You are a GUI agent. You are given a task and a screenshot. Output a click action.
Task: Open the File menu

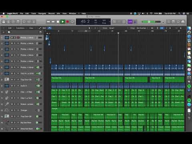pyautogui.click(x=22, y=14)
